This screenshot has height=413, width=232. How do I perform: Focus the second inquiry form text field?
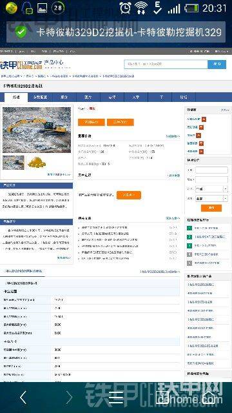(x=211, y=179)
